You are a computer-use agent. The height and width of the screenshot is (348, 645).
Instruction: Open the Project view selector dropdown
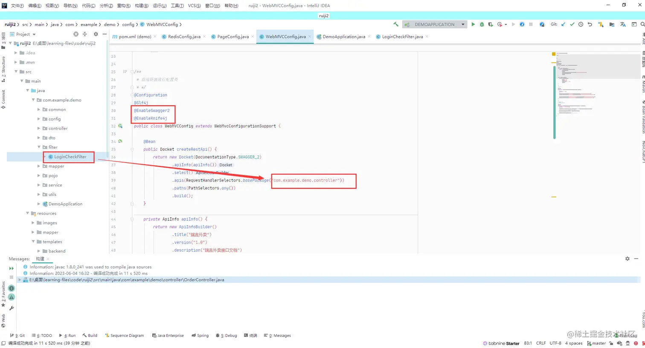coord(23,34)
